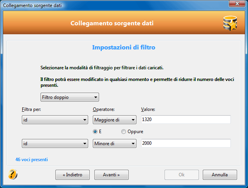248x188 pixels.
Task: Click the value field containing 1320
Action: click(186, 119)
